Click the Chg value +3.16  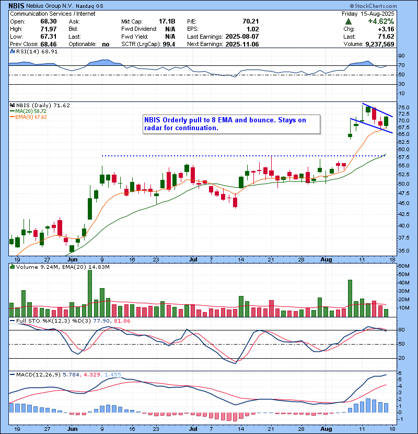[x=386, y=29]
